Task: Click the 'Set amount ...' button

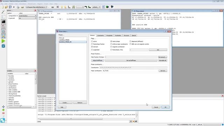Action: (x=162, y=57)
